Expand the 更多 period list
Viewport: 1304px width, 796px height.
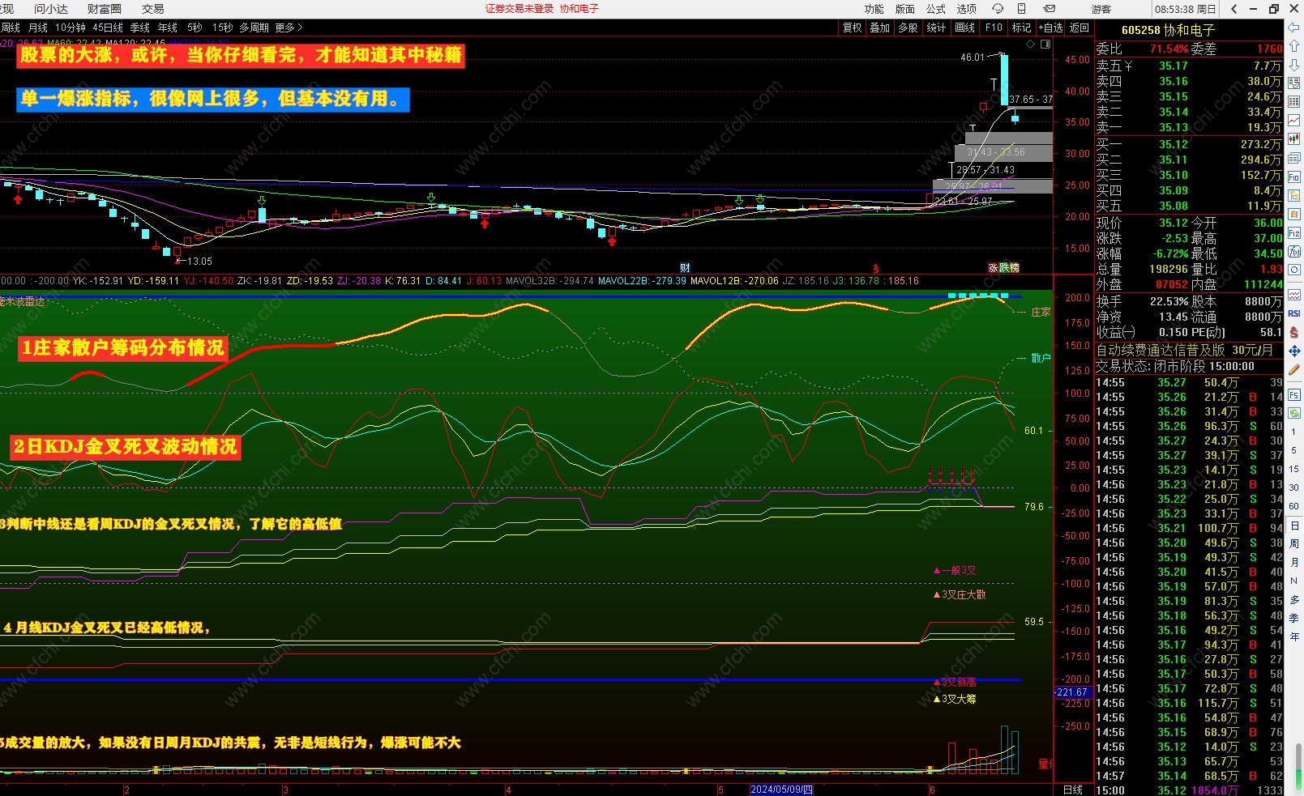point(289,28)
